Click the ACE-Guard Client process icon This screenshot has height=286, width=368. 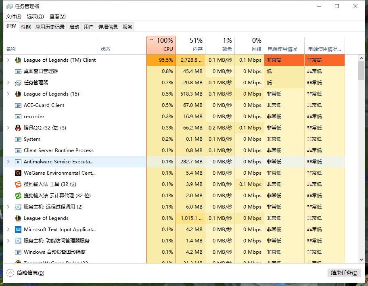click(x=18, y=105)
